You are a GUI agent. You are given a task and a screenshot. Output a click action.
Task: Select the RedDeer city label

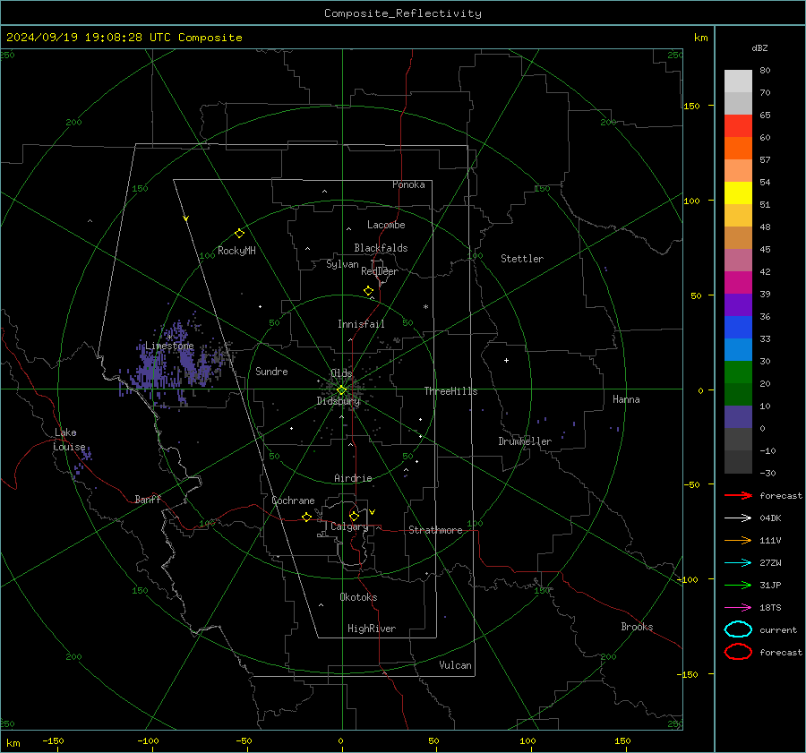coord(380,271)
